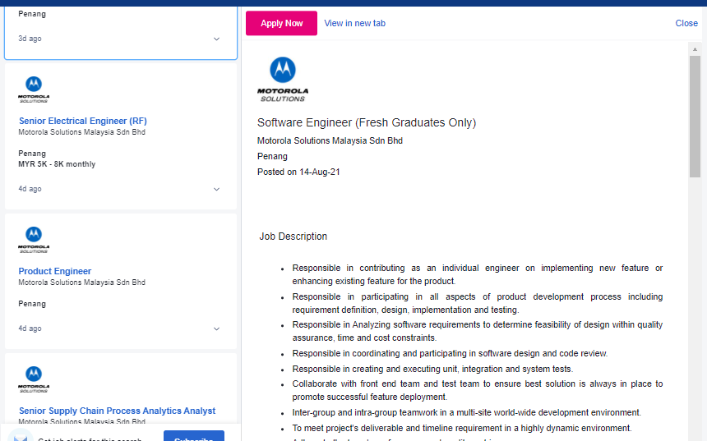Click company name under Product Engineer
707x441 pixels.
81,283
